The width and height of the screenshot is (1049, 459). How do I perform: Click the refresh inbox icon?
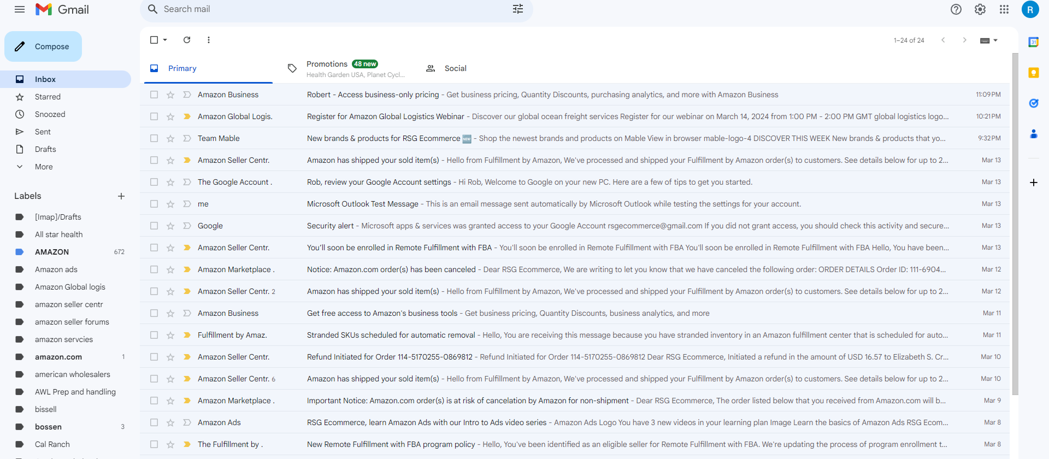[x=187, y=40]
